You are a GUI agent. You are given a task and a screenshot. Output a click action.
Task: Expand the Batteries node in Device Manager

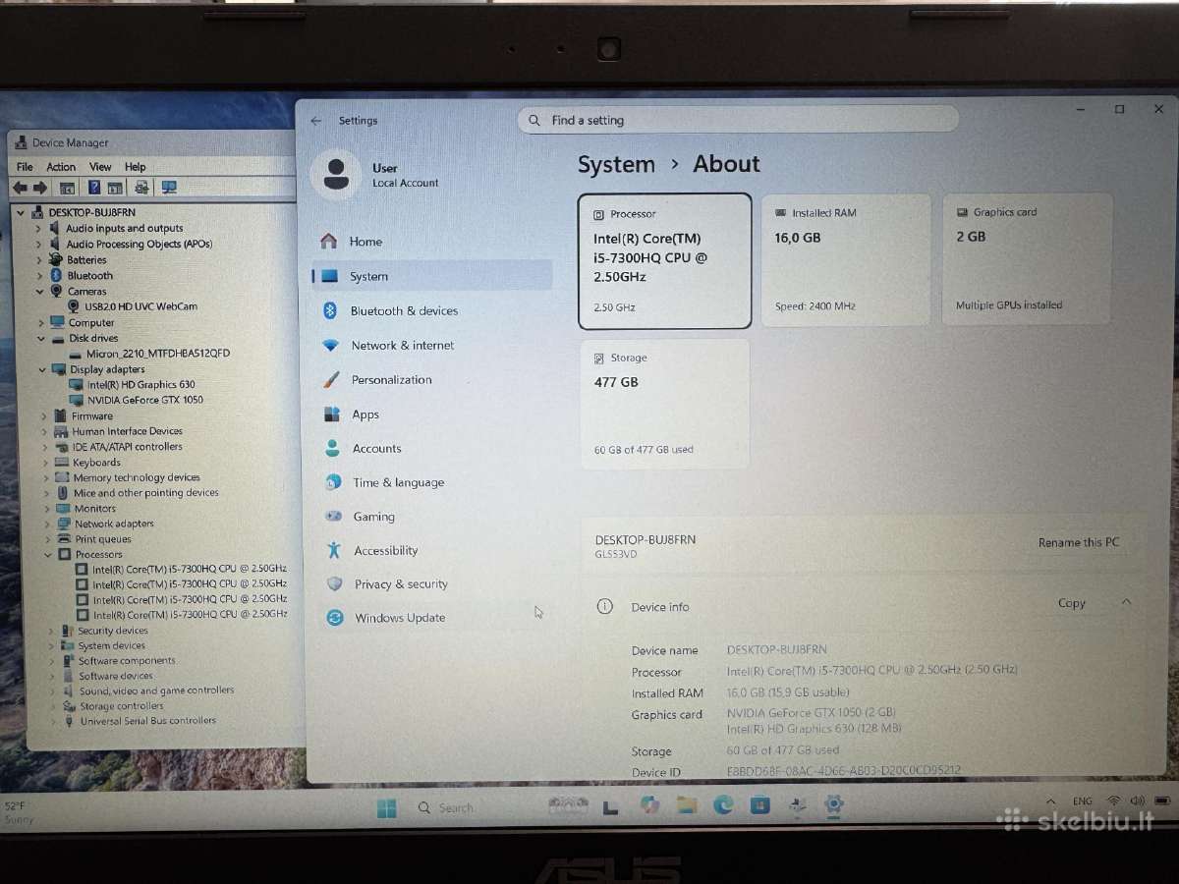(x=39, y=260)
